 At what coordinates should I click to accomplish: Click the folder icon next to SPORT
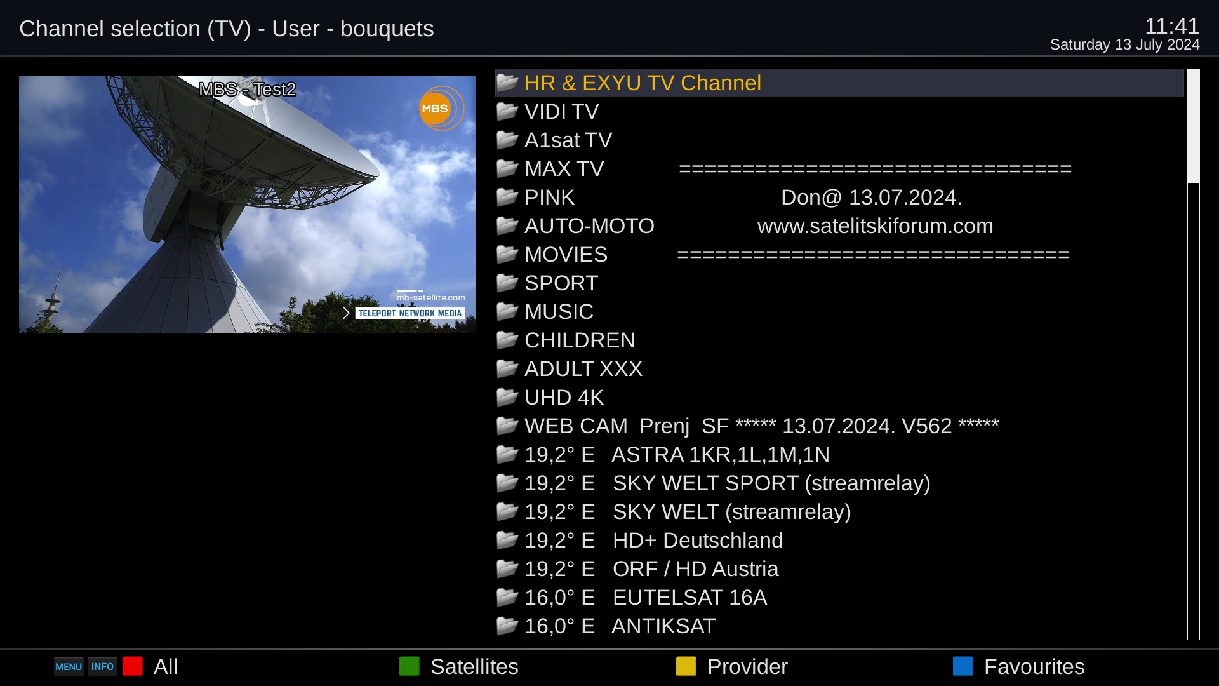(507, 283)
